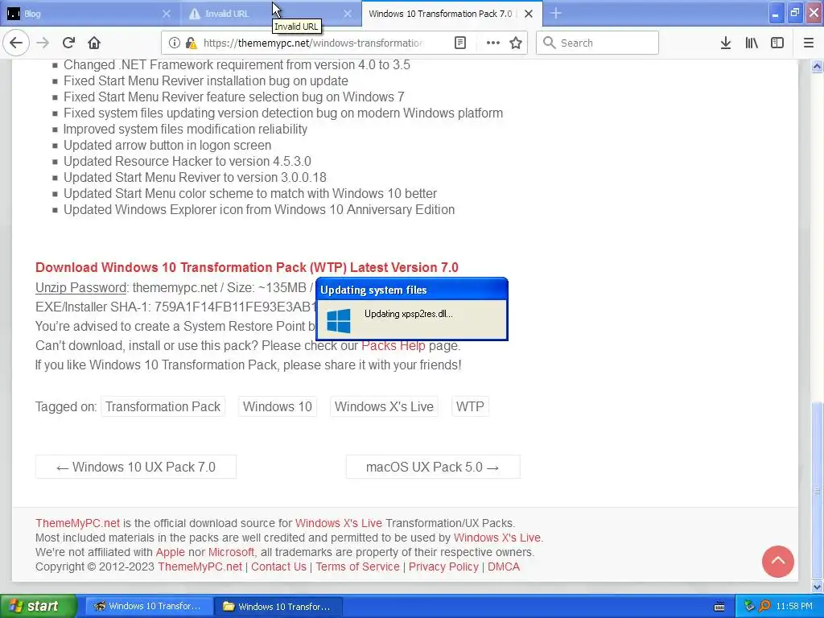The image size is (824, 618).
Task: Click the vertical scrollbar thumb
Action: [x=817, y=490]
